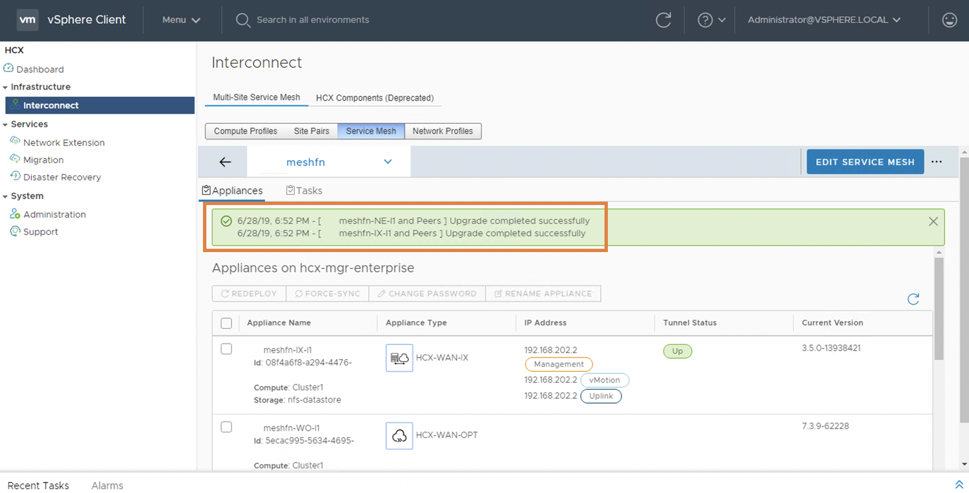Click the FORCE-SYNC button

pyautogui.click(x=327, y=294)
